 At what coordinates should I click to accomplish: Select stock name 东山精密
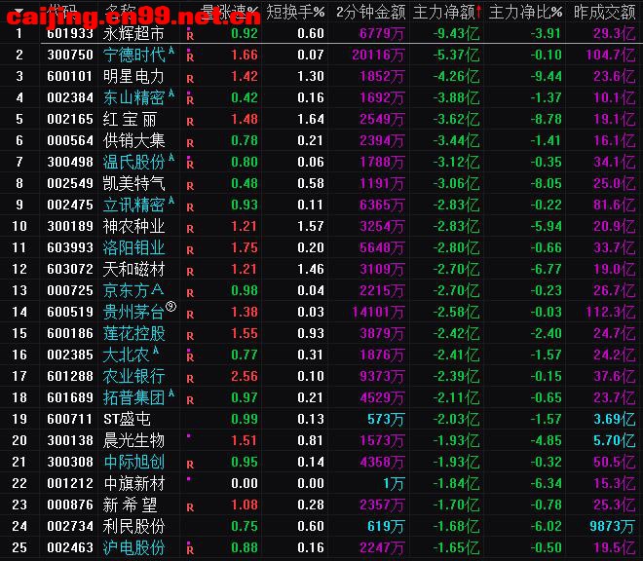pyautogui.click(x=133, y=97)
